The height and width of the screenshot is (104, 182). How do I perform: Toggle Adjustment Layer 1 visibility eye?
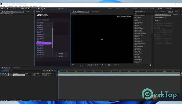pos(1,75)
